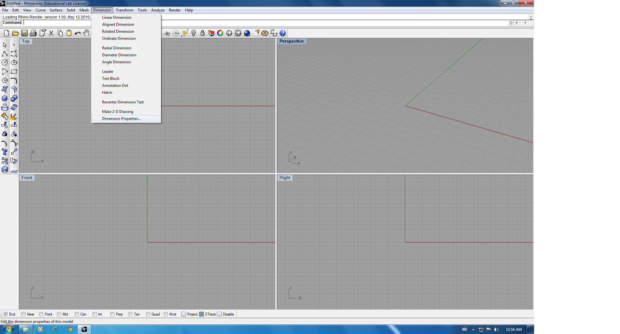Open the Analyze menu
Image resolution: width=620 pixels, height=334 pixels.
158,10
